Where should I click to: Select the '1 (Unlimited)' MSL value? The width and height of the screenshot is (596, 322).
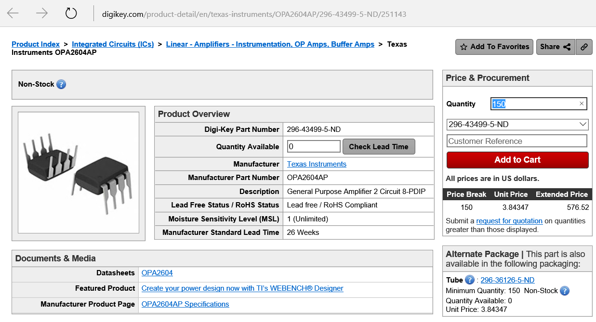[307, 219]
